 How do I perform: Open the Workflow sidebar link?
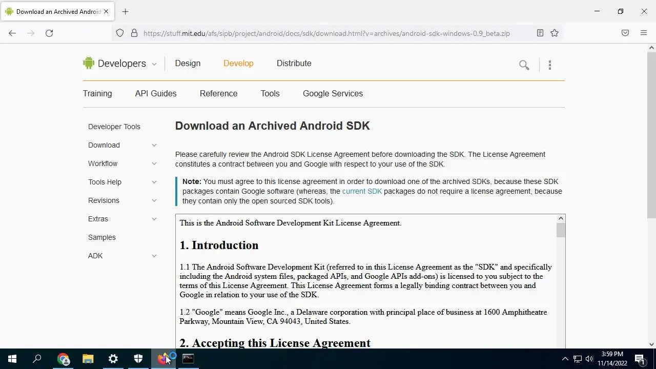click(102, 163)
